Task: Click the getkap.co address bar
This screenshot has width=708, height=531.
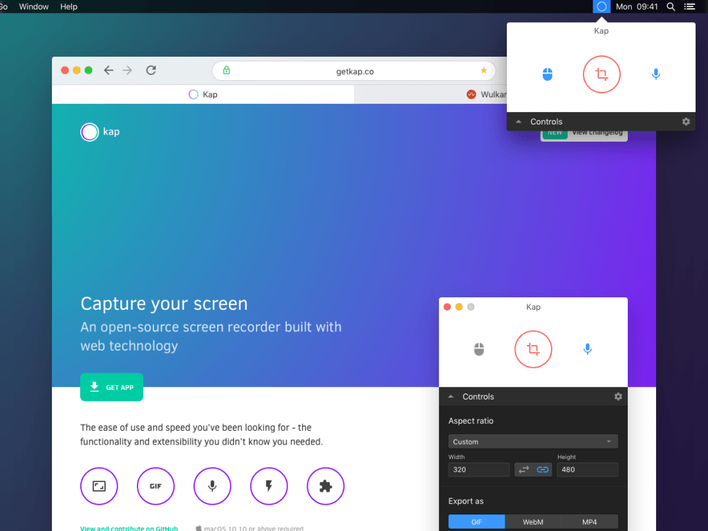Action: 354,71
